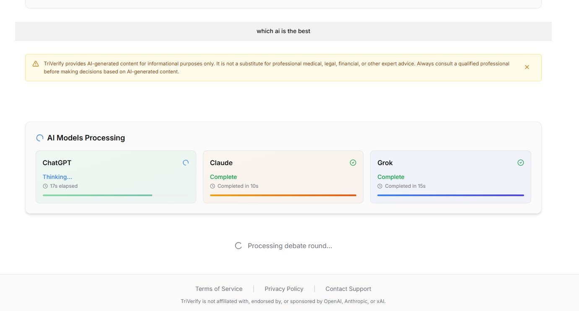Click the 'Completed in 15s' text
Viewport: 579px width, 311px height.
(x=405, y=186)
